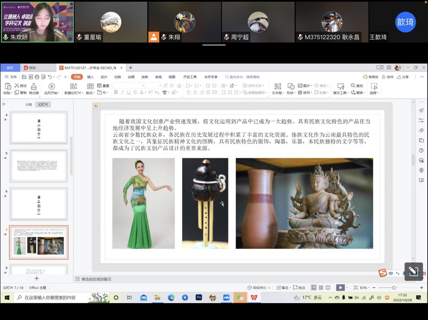Click the Shapes (形状) icon

291,87
